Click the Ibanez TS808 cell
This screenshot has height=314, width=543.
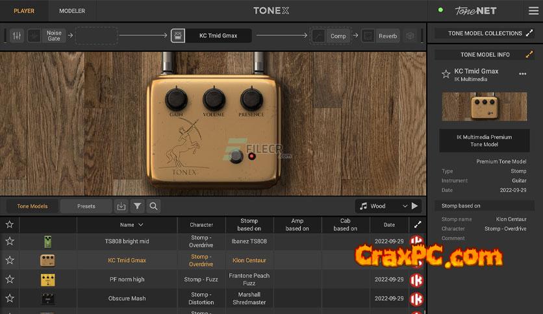click(249, 241)
